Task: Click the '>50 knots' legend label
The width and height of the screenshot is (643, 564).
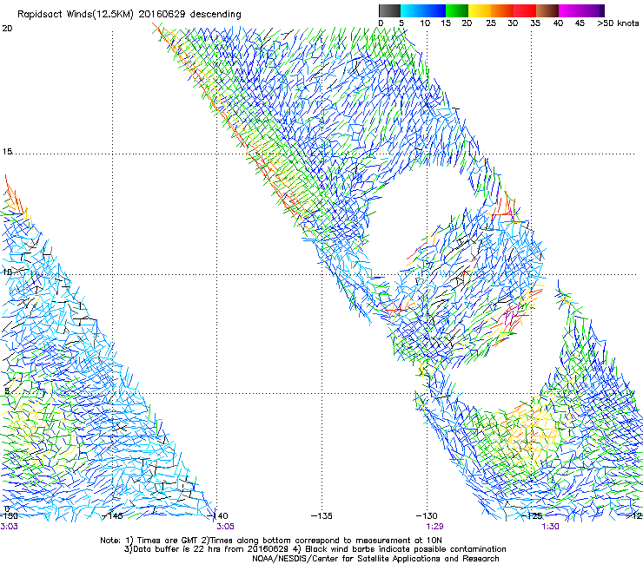Action: pos(618,23)
